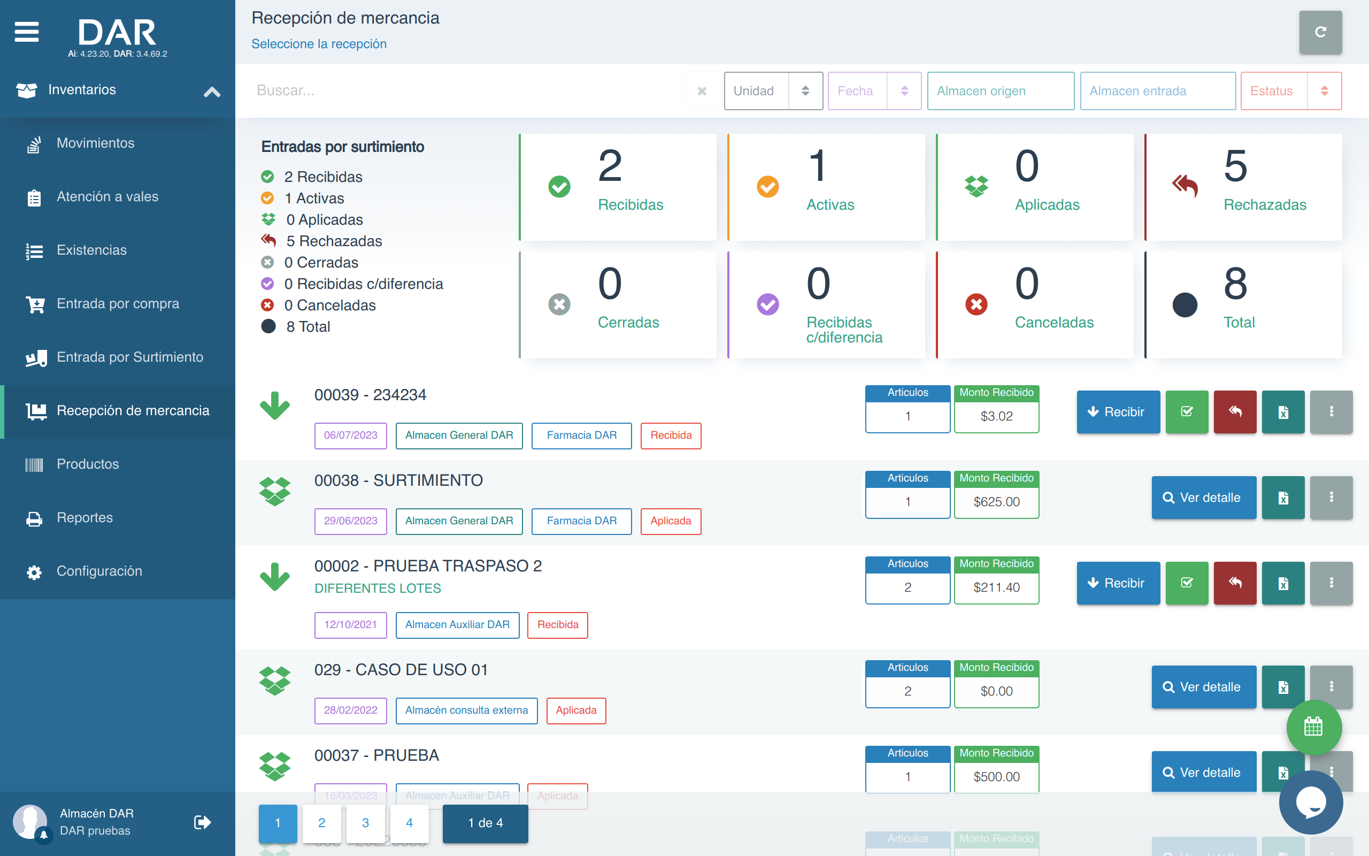Click the green down arrow icon for 00039 - 234234
Screen dimensions: 1369x856
275,406
